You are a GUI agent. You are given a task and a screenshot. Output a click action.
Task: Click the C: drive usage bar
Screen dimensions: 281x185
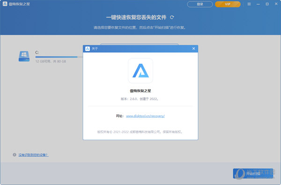tap(59, 57)
